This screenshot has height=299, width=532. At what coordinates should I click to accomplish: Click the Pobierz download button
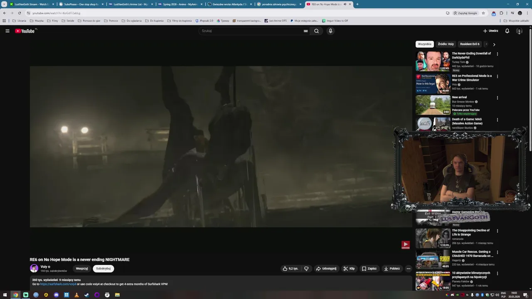pos(392,269)
